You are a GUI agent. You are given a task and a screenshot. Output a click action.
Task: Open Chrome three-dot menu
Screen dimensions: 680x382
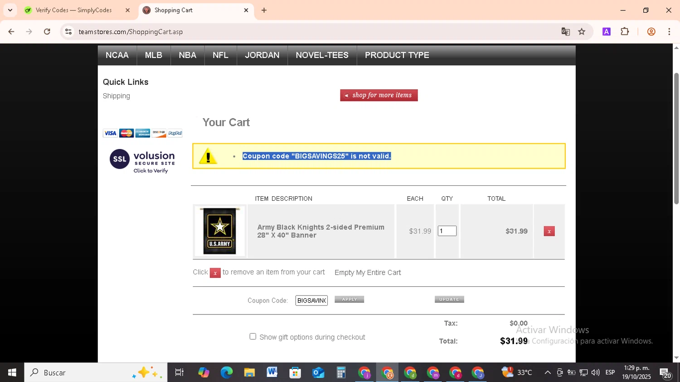669,32
